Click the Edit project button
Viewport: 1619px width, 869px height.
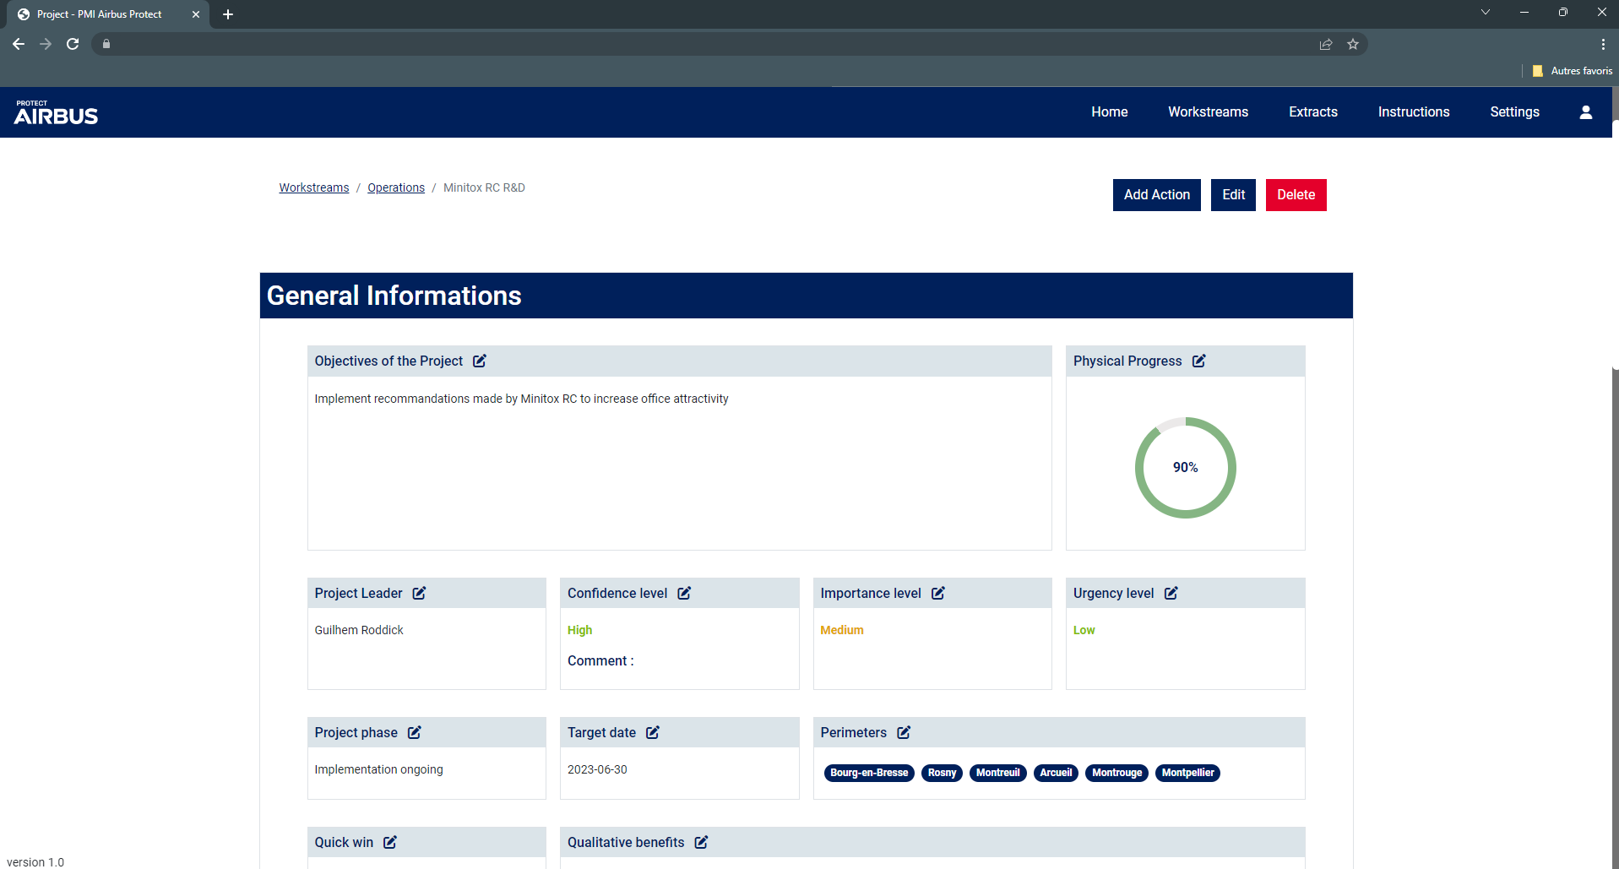click(x=1234, y=195)
